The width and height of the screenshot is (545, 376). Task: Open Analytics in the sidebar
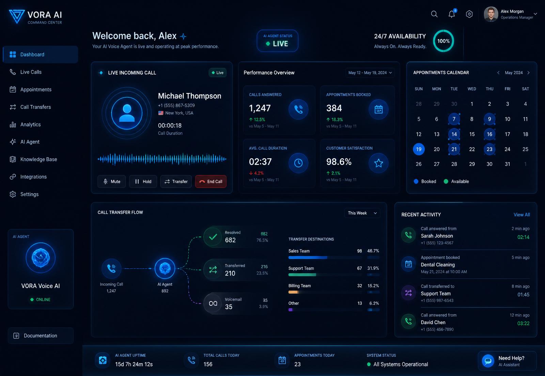(41, 125)
